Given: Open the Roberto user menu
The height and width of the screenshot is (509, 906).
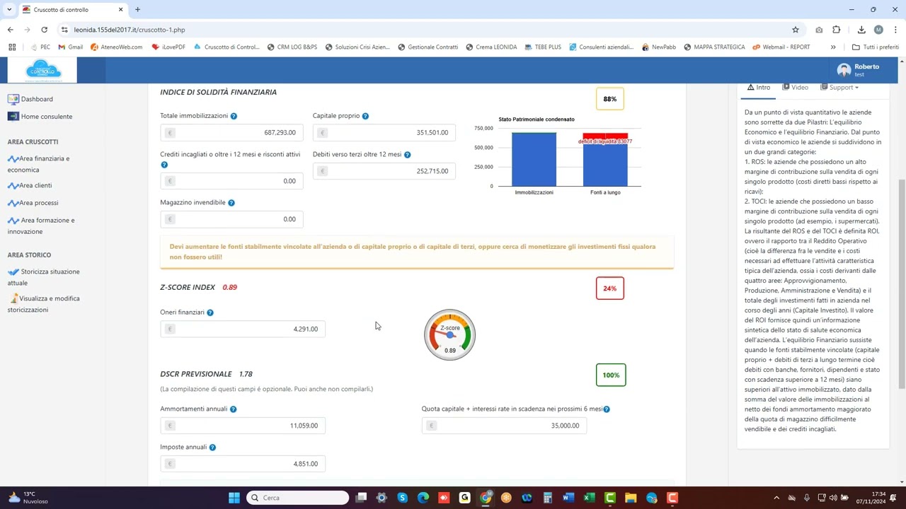Looking at the screenshot, I should [858, 70].
